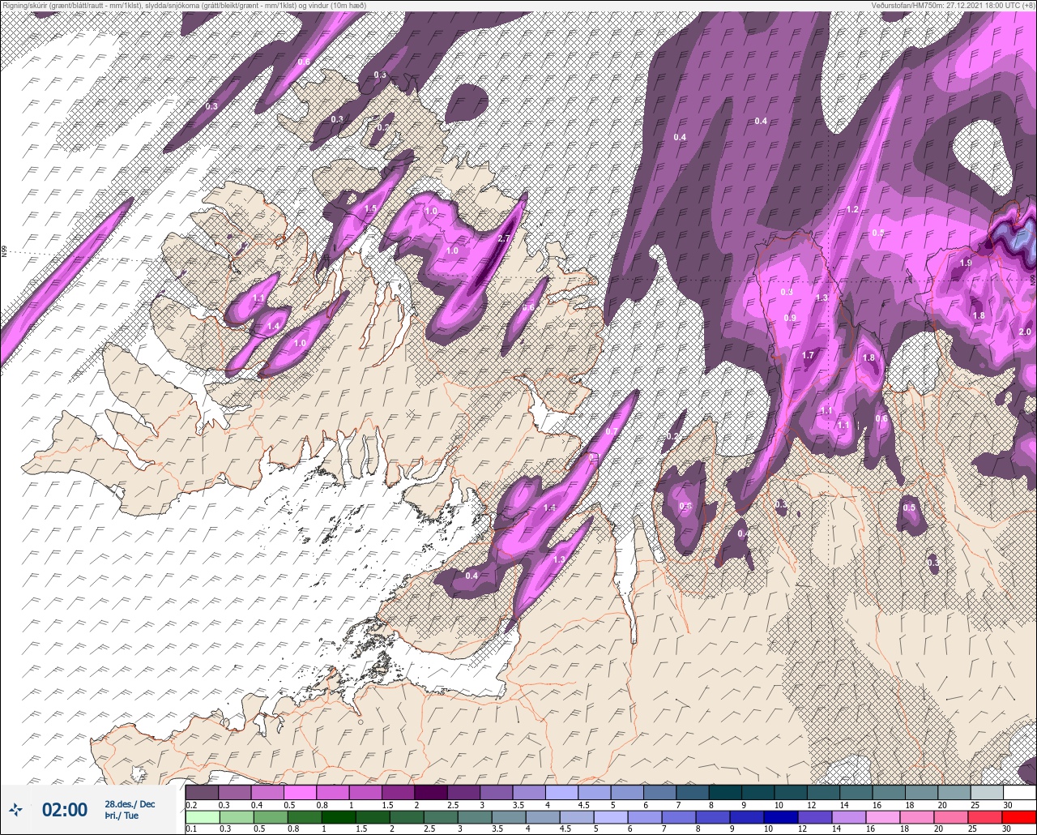Image resolution: width=1037 pixels, height=835 pixels.
Task: Pick the top-row legend swatch between 0.2 and 0.3
Action: [202, 792]
